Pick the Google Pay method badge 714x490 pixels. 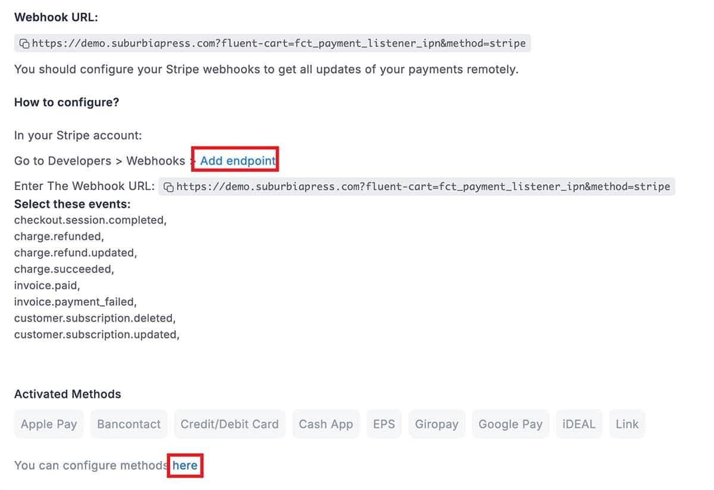pos(511,424)
